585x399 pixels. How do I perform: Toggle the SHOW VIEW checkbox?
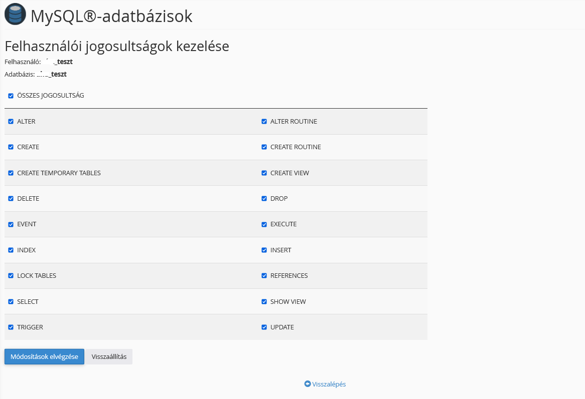click(264, 301)
